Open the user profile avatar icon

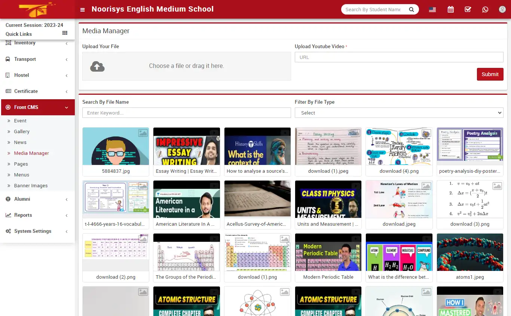(x=502, y=9)
